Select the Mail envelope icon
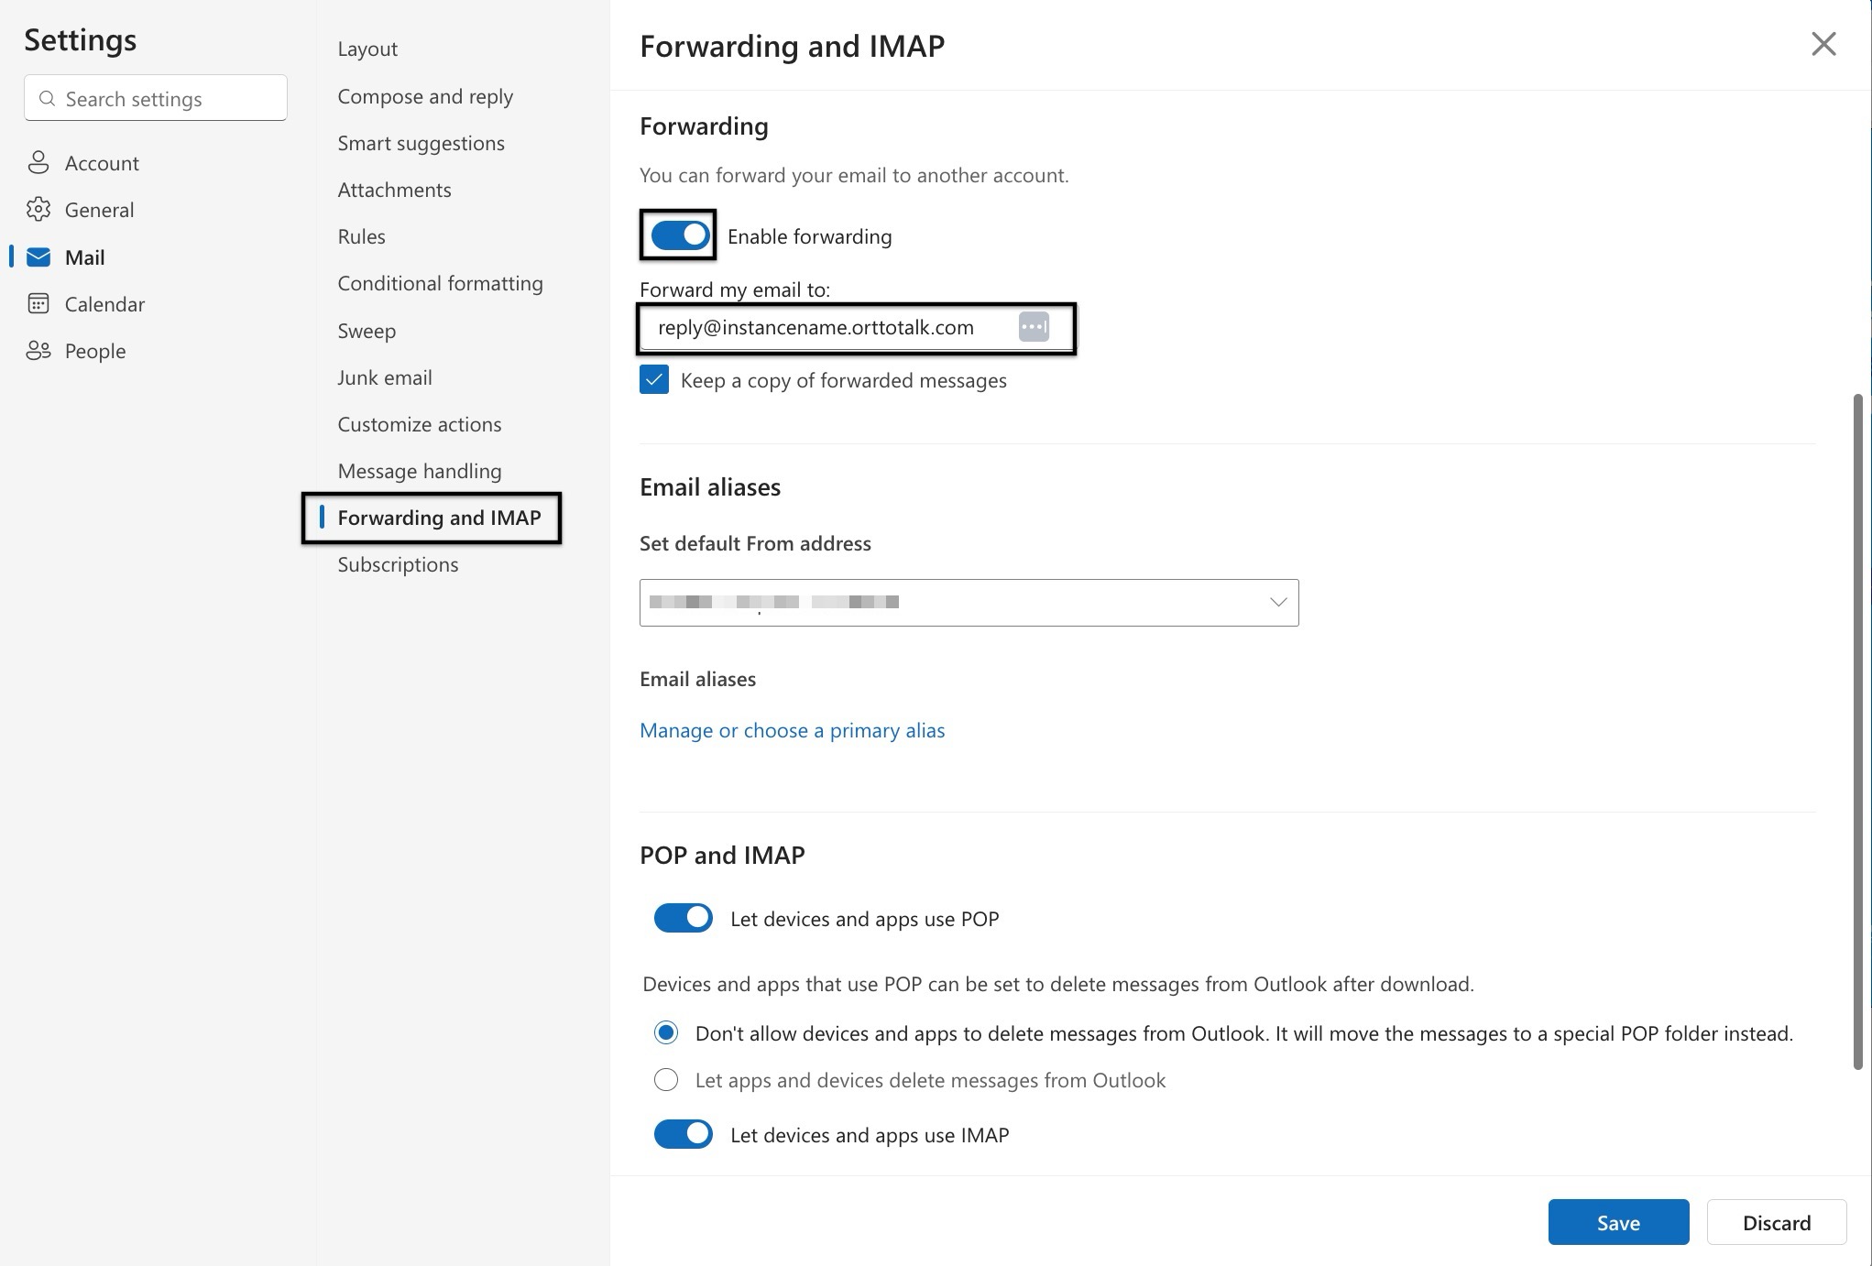 [x=38, y=257]
